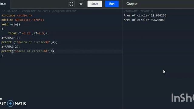Click the second printf statement line

[28, 51]
